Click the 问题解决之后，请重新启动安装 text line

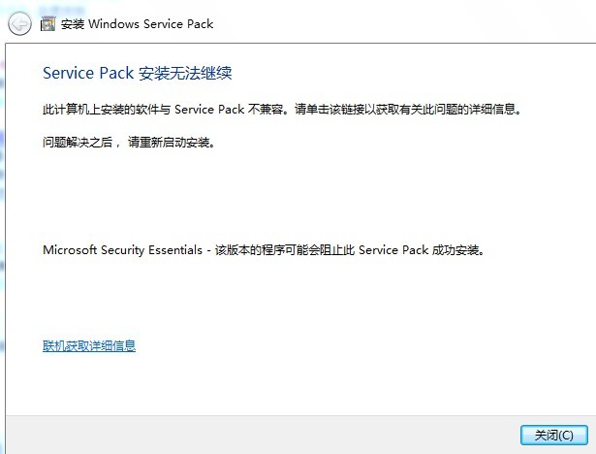tap(129, 143)
